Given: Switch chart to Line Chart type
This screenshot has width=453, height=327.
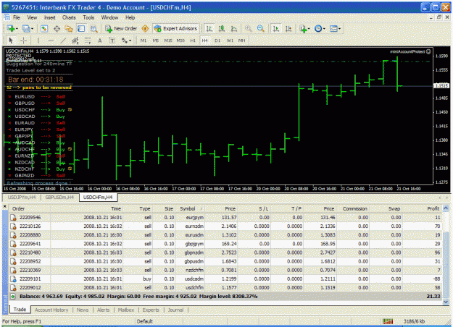Looking at the screenshot, I should [x=234, y=28].
